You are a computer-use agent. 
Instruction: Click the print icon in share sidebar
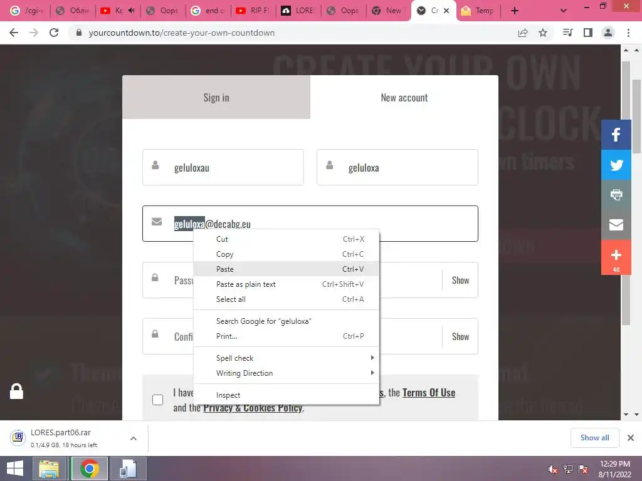(x=616, y=195)
